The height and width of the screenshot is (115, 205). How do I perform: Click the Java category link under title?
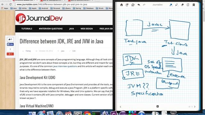[x=62, y=51]
